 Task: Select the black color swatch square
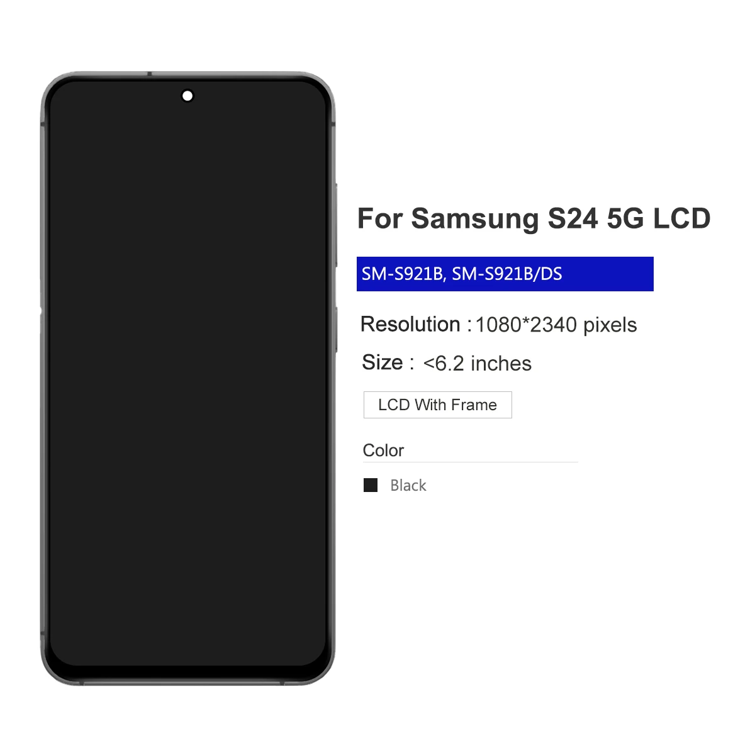(x=371, y=485)
